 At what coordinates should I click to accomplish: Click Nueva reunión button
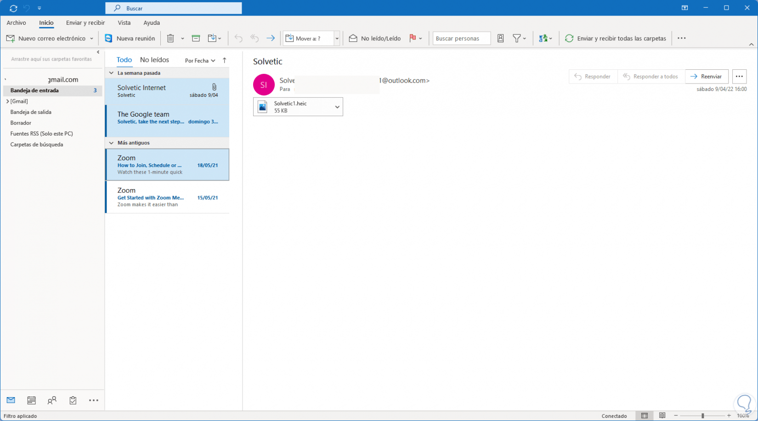130,39
